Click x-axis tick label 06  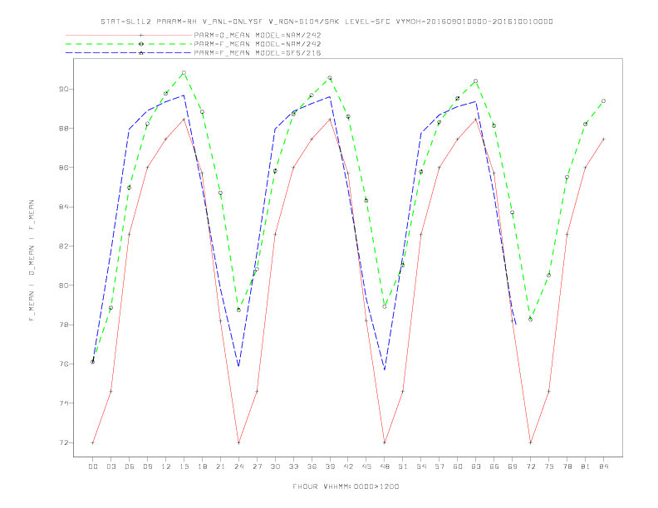(130, 466)
